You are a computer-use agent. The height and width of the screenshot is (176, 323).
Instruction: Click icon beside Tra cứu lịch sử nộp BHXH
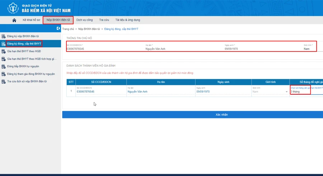[4, 81]
